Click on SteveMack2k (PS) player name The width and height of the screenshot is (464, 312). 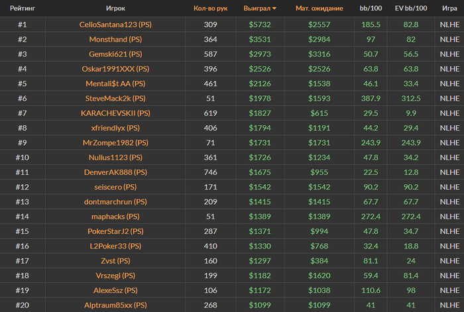[115, 98]
